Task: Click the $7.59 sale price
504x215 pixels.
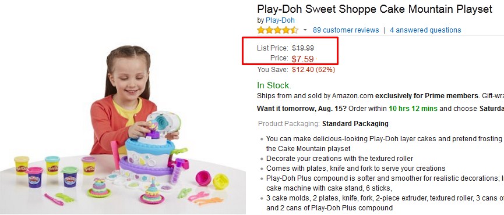Action: (302, 59)
